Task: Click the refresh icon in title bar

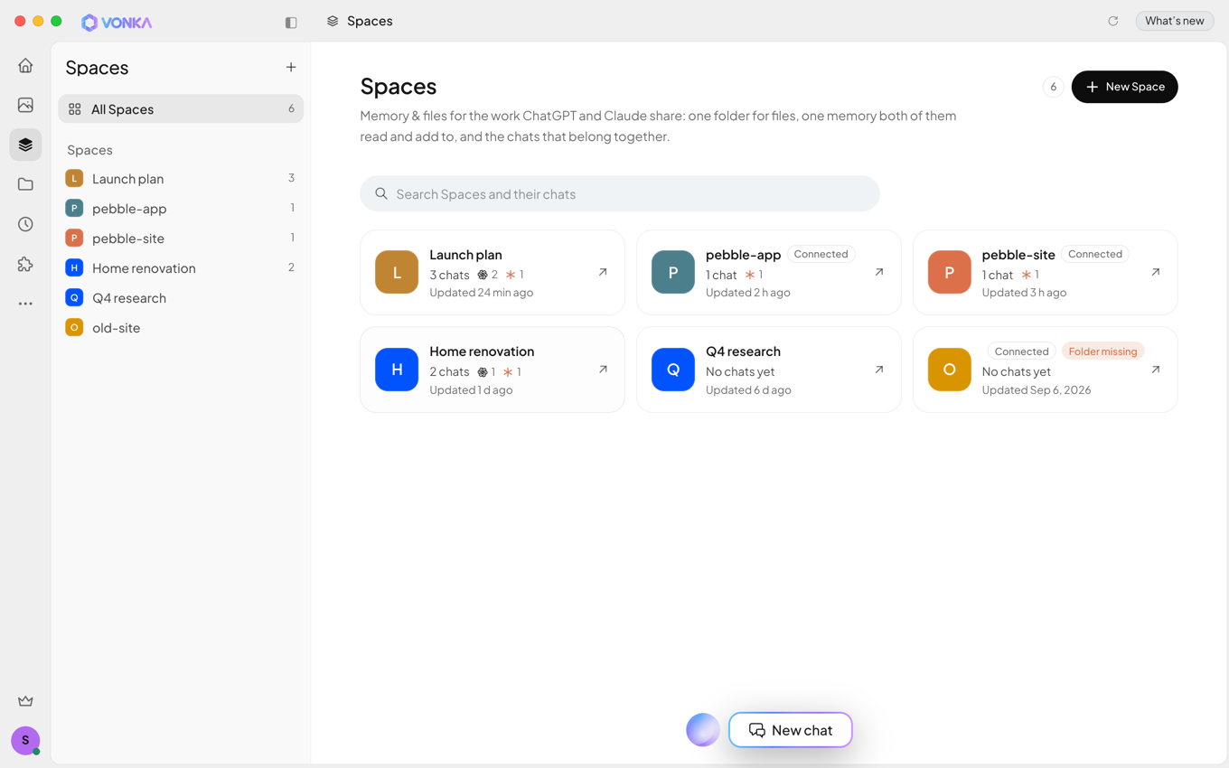Action: [1113, 21]
